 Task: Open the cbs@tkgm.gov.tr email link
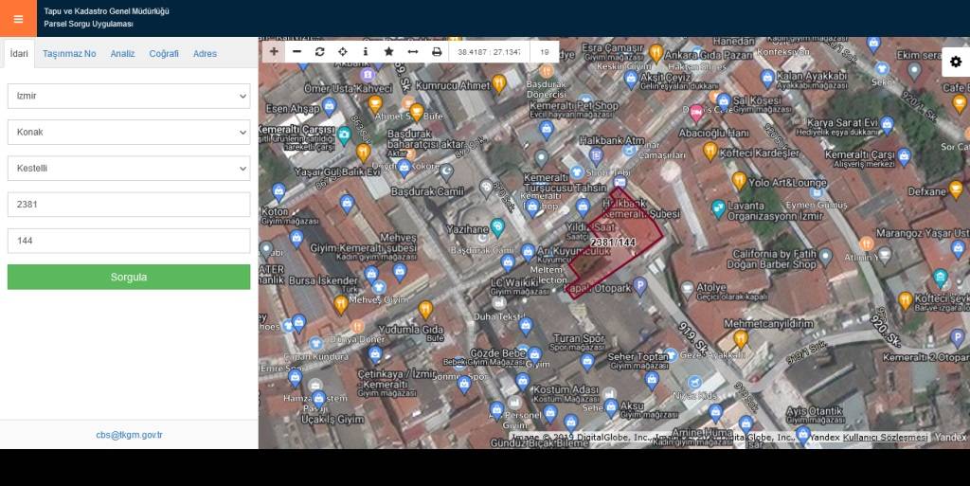coord(129,435)
